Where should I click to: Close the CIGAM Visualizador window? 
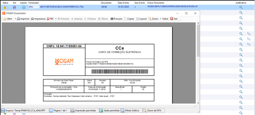(x=195, y=13)
